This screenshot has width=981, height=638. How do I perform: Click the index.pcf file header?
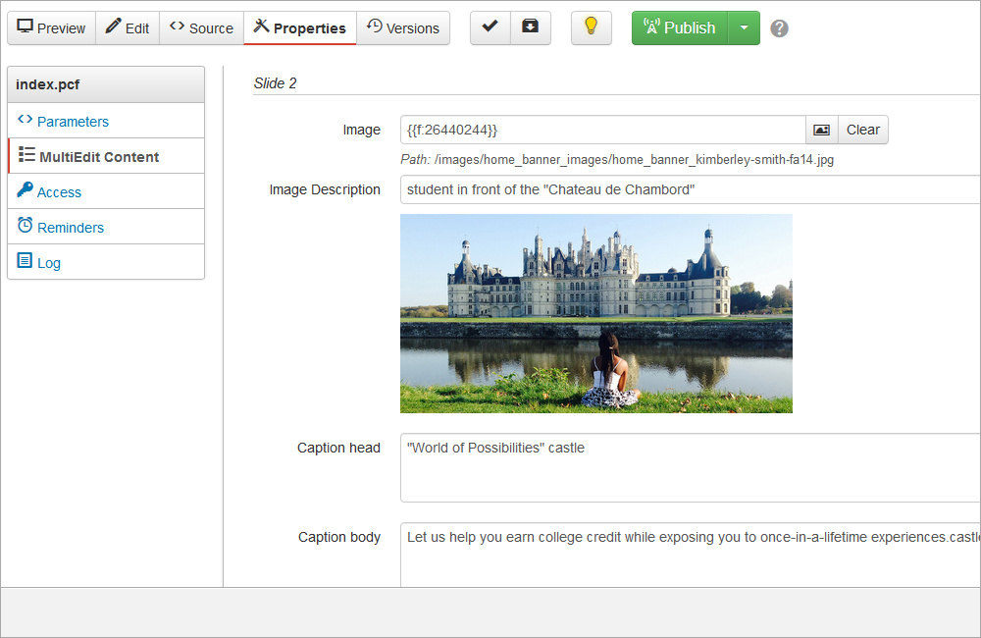[x=106, y=84]
